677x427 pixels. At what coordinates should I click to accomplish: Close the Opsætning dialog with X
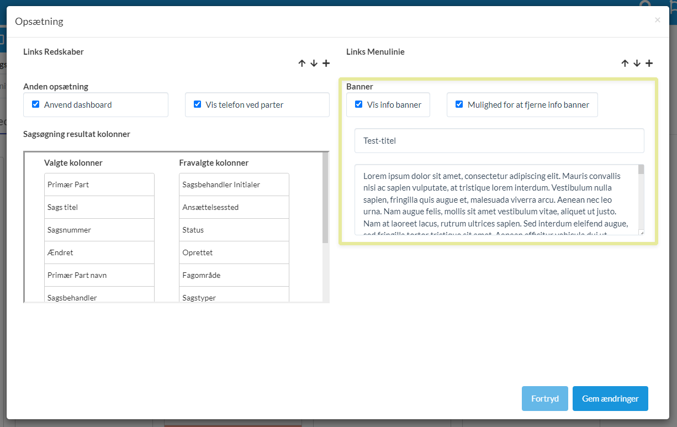[x=657, y=20]
